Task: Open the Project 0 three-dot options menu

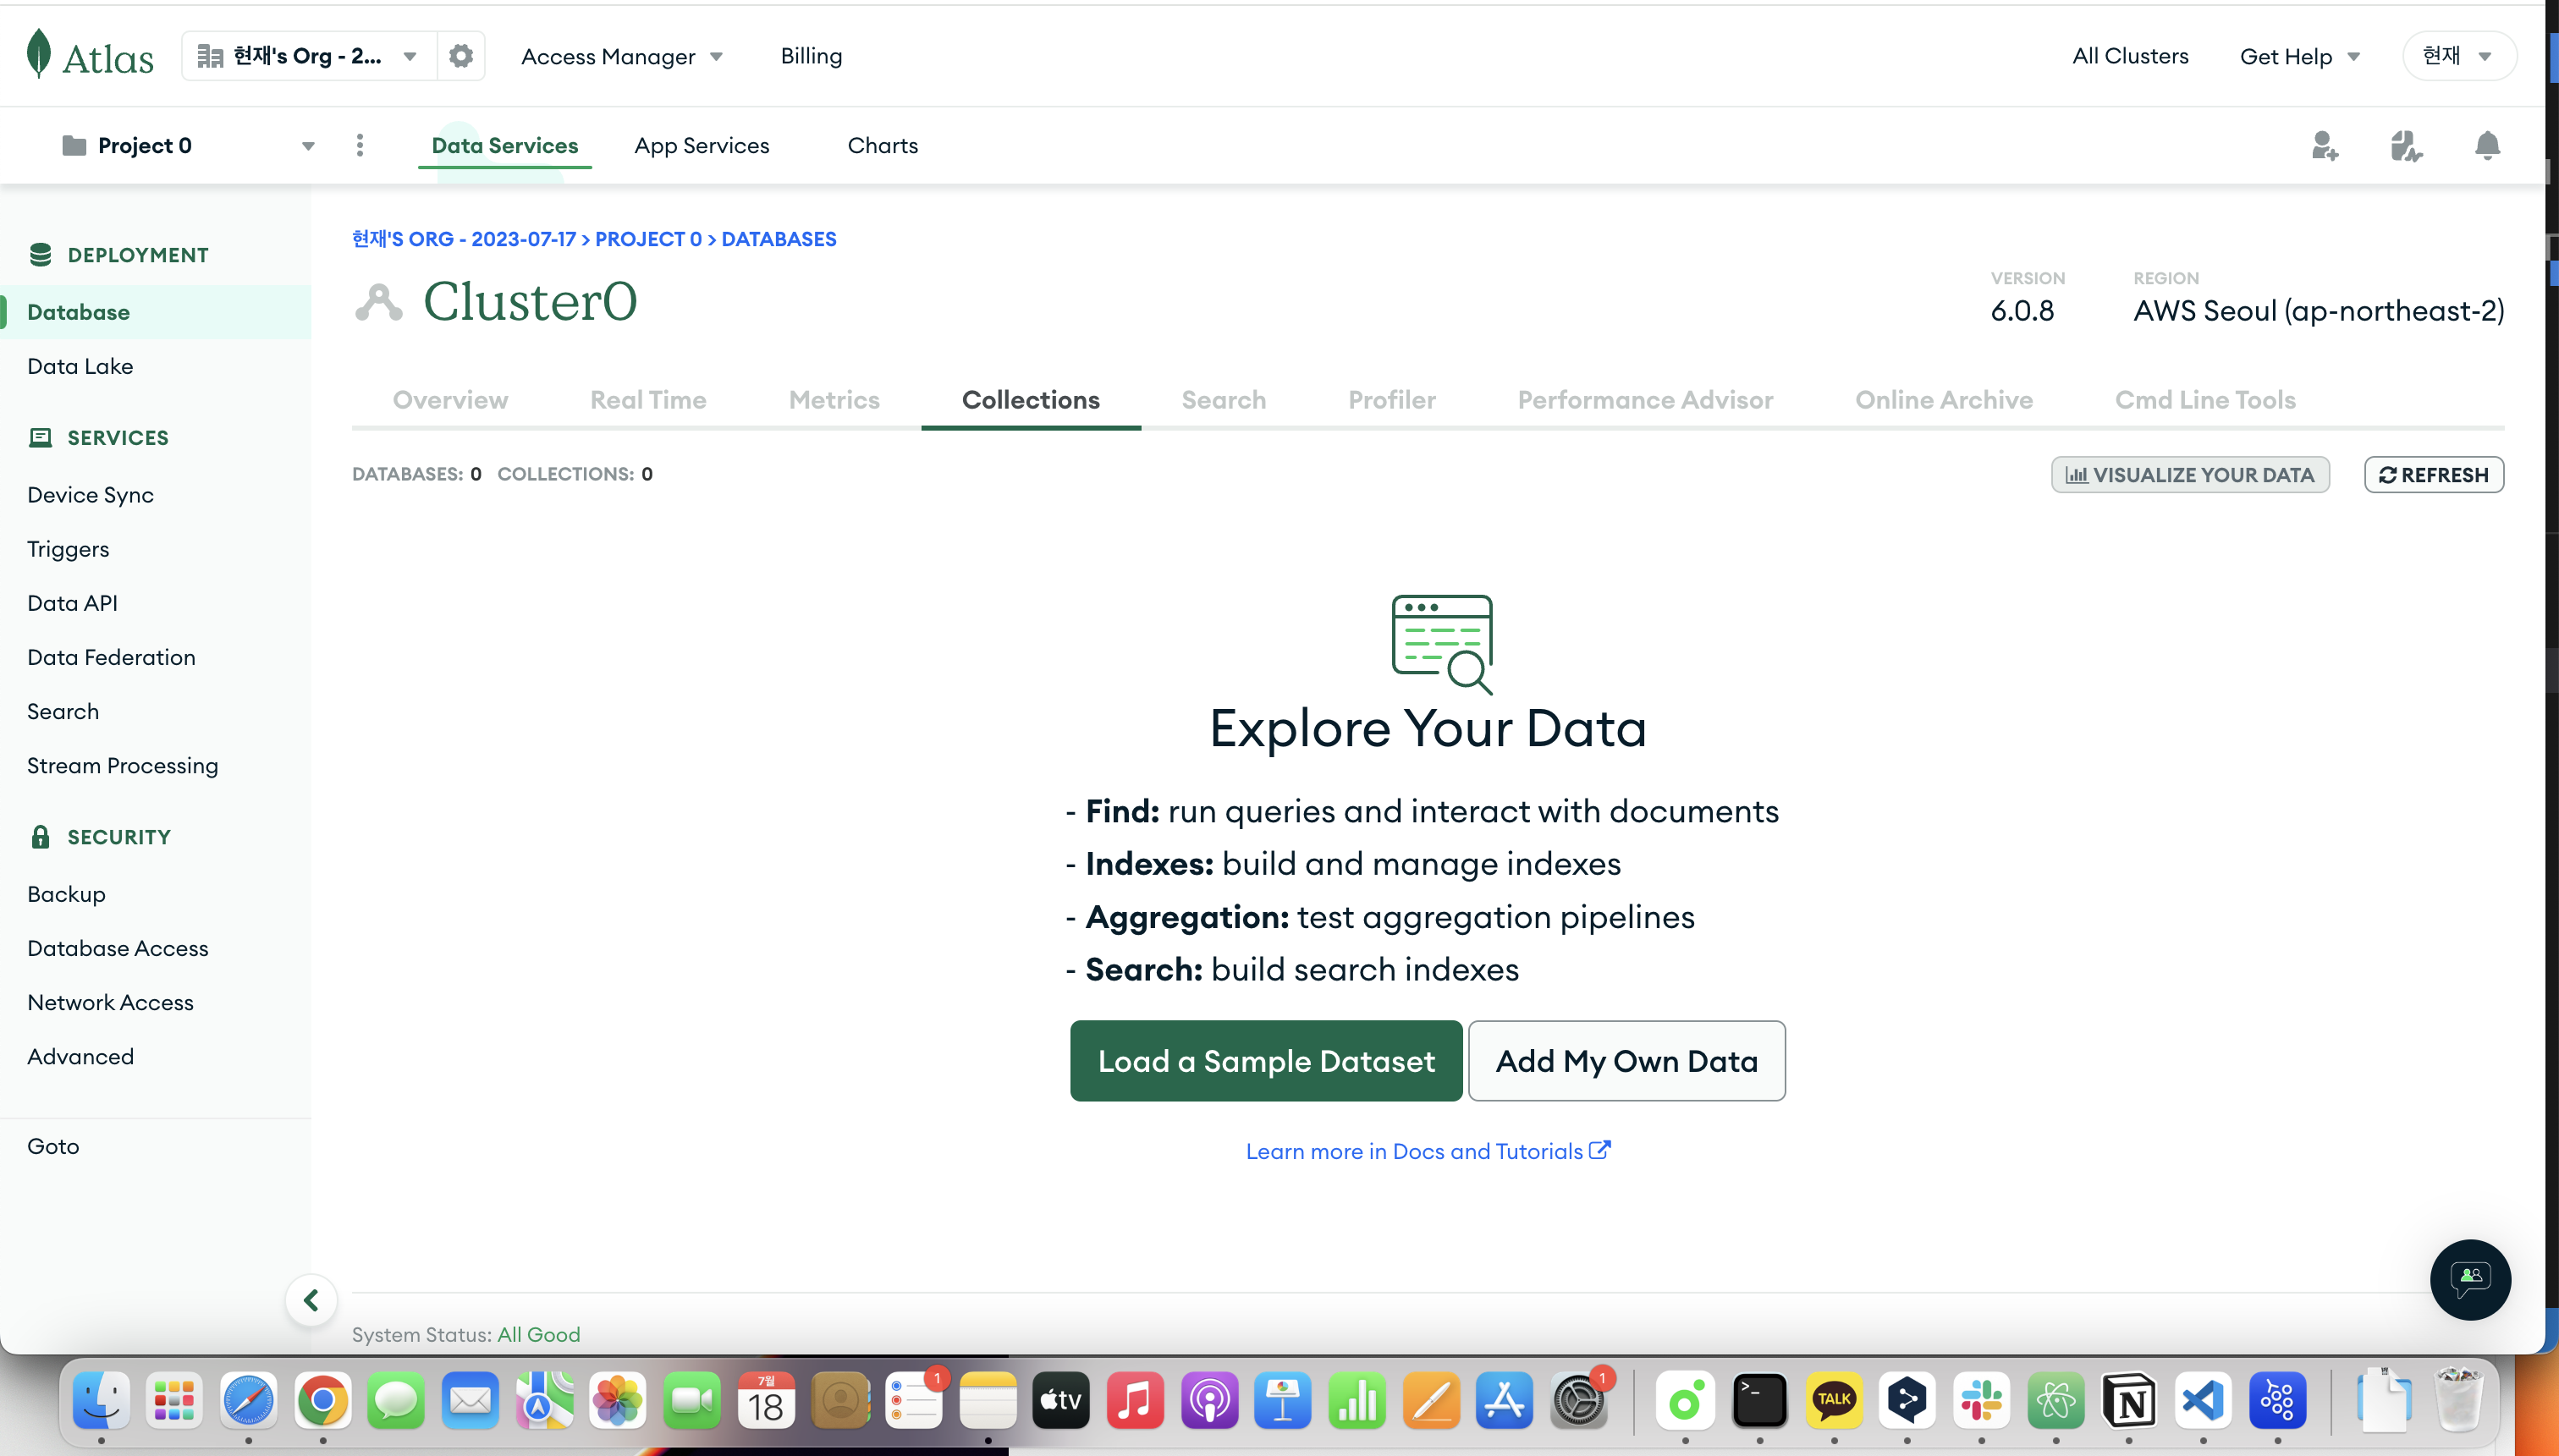Action: tap(360, 146)
